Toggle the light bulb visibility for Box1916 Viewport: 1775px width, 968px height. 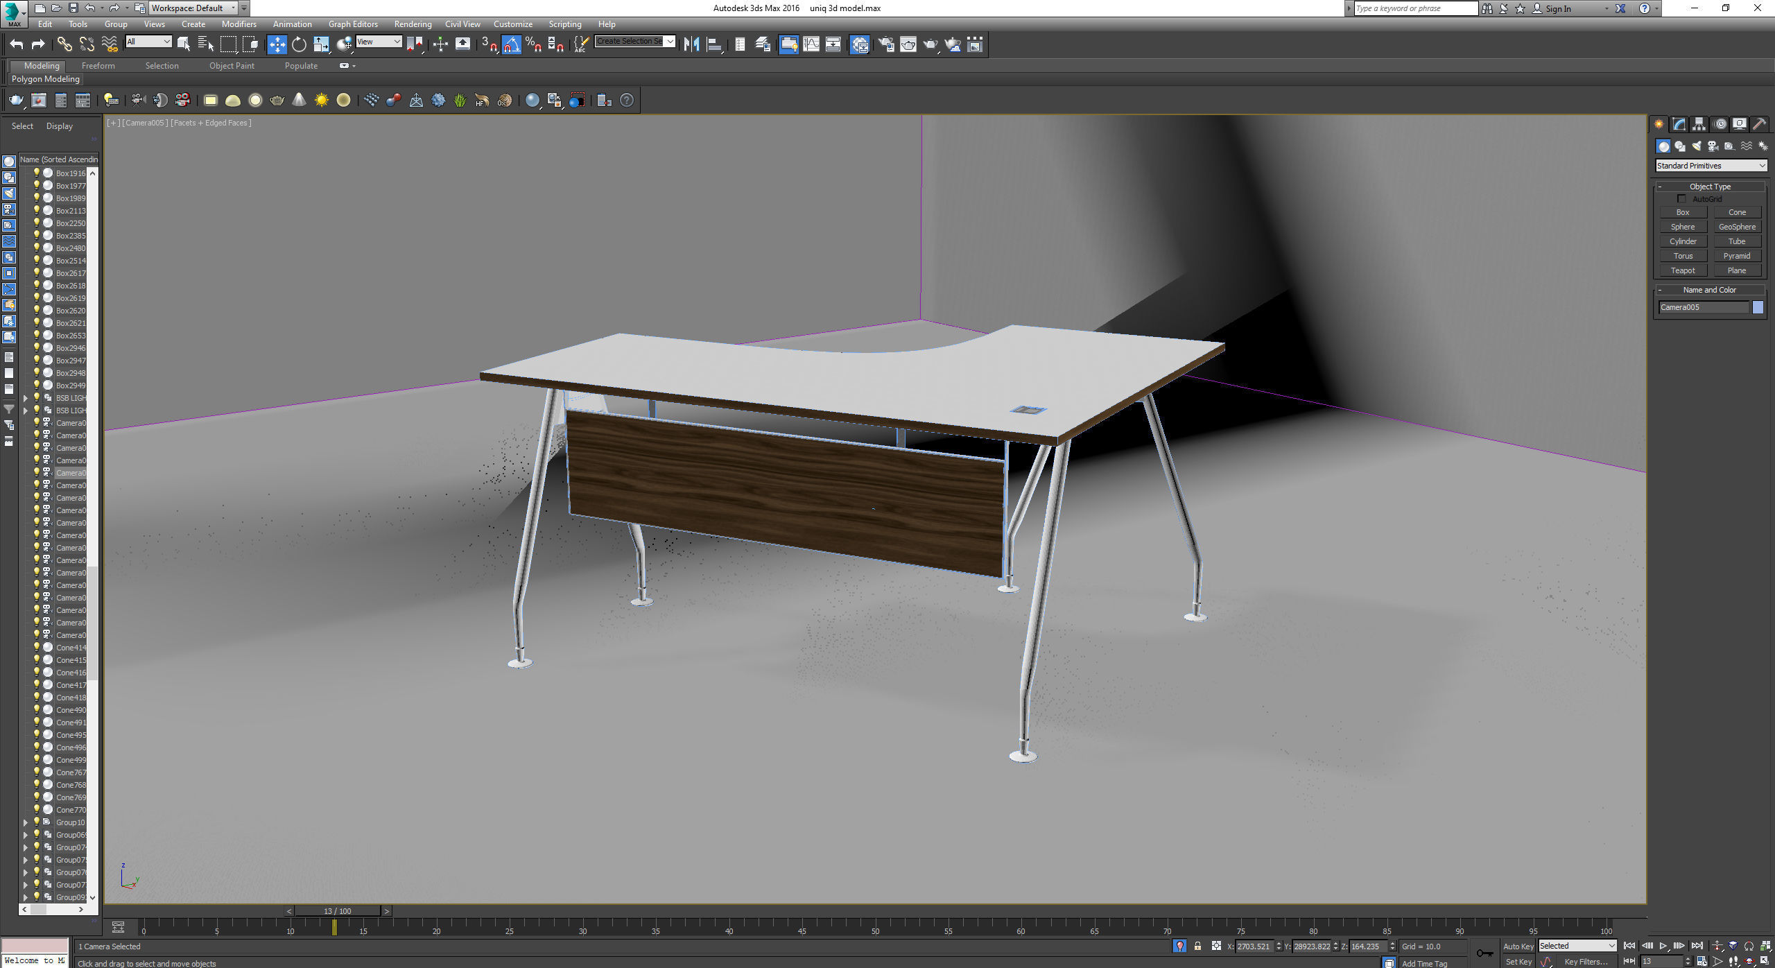coord(37,173)
